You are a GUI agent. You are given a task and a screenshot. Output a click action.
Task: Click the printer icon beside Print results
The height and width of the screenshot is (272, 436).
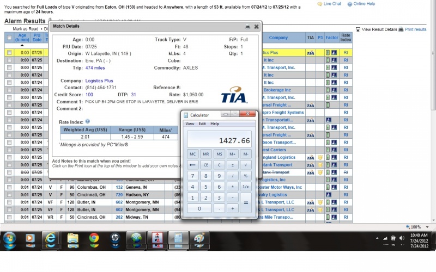pos(401,29)
